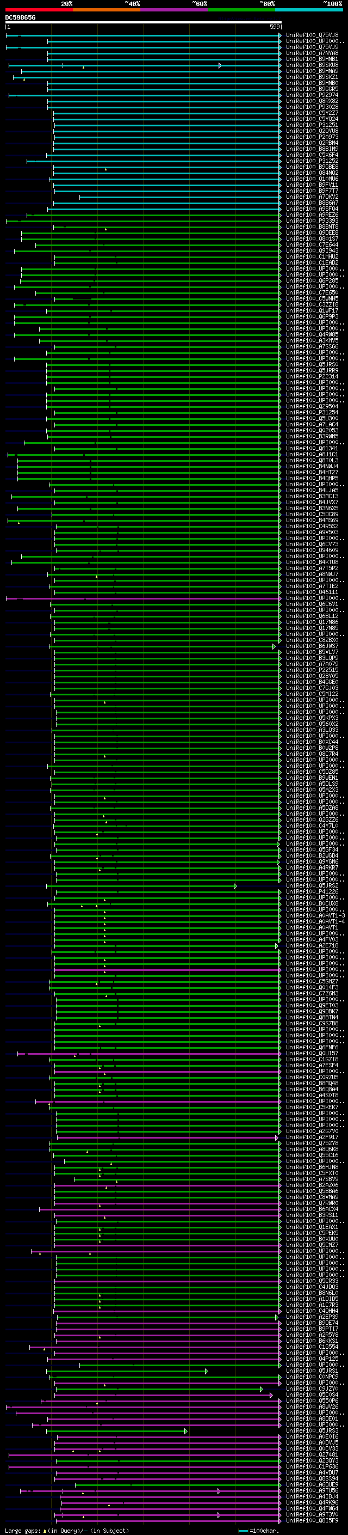The width and height of the screenshot is (348, 1535).
Task: Click the UniRef100_Q29504 label
Action: [312, 407]
